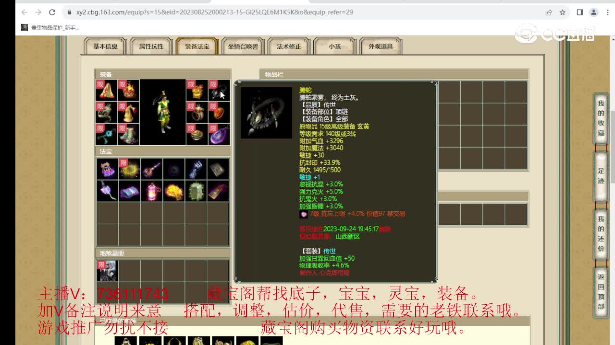The width and height of the screenshot is (615, 345).
Task: Select the yellow robe equipment icon
Action: [128, 112]
